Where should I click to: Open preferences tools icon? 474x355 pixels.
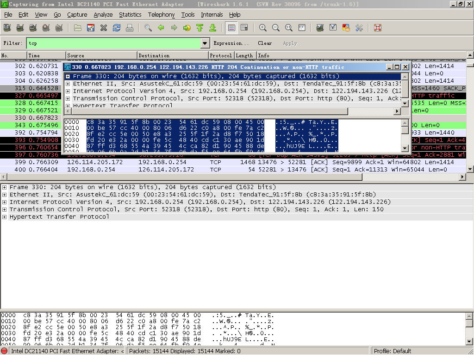point(359,28)
